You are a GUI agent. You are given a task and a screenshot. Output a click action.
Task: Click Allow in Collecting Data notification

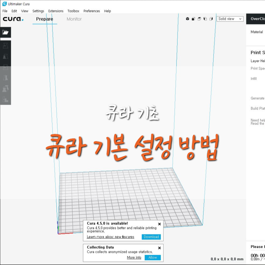[153, 257]
